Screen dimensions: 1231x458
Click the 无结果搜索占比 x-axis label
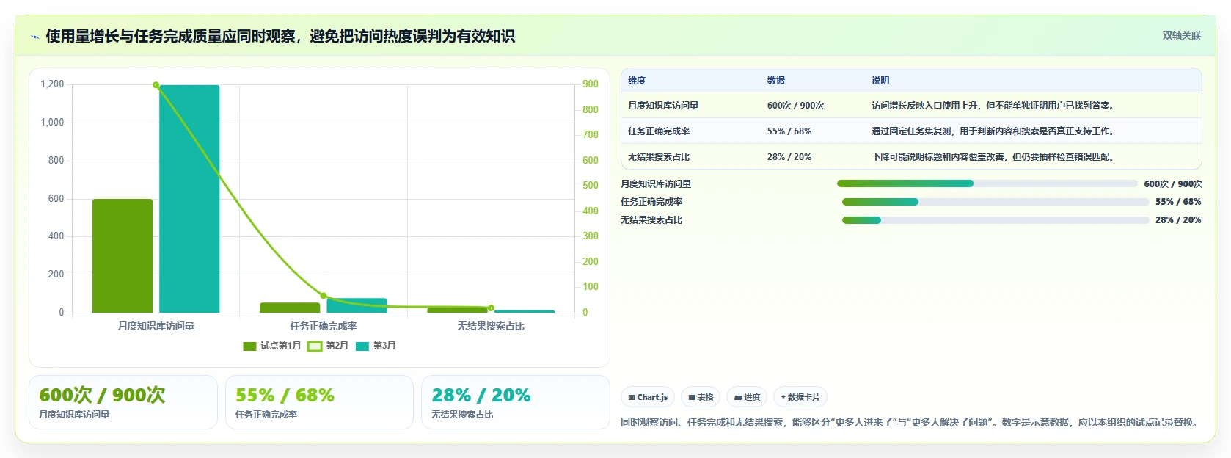(491, 326)
